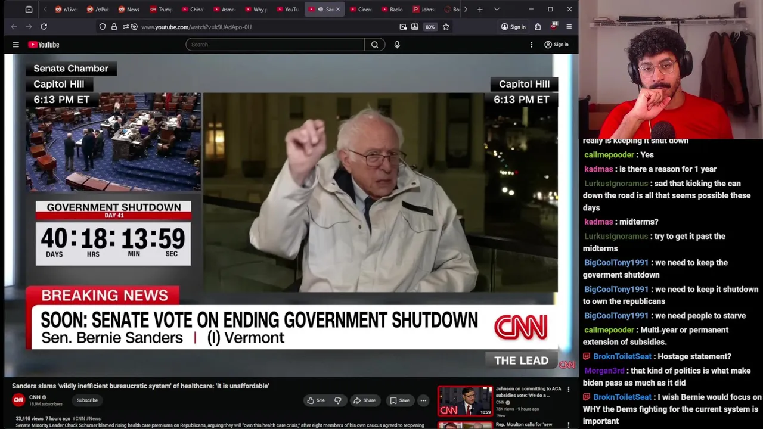The width and height of the screenshot is (763, 429).
Task: Open menu for Rep. Moulton video
Action: click(x=568, y=425)
